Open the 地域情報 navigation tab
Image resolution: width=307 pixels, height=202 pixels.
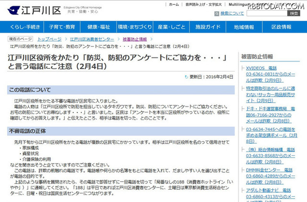coord(244,27)
